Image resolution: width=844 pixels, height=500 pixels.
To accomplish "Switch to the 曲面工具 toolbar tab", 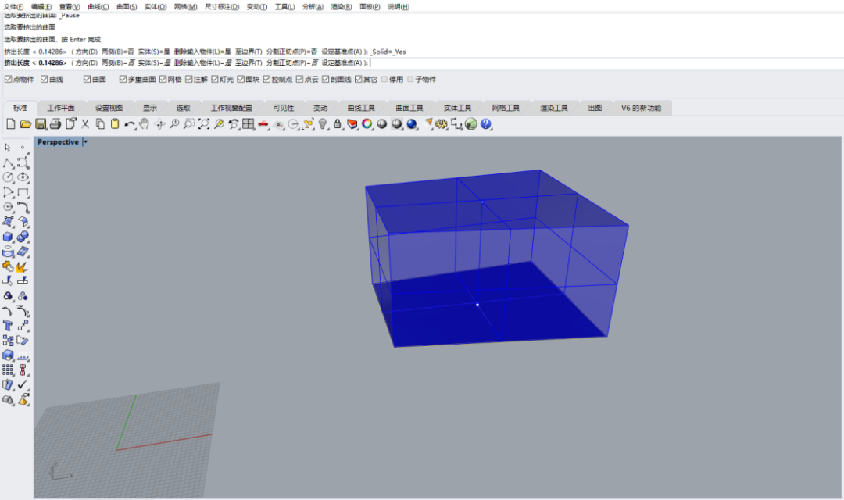I will 409,108.
